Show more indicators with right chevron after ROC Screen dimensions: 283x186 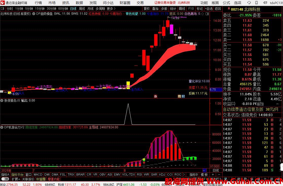tap(184, 174)
